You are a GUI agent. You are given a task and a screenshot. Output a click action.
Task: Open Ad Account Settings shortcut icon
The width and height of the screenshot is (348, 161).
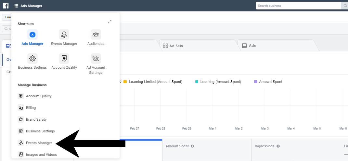(96, 59)
